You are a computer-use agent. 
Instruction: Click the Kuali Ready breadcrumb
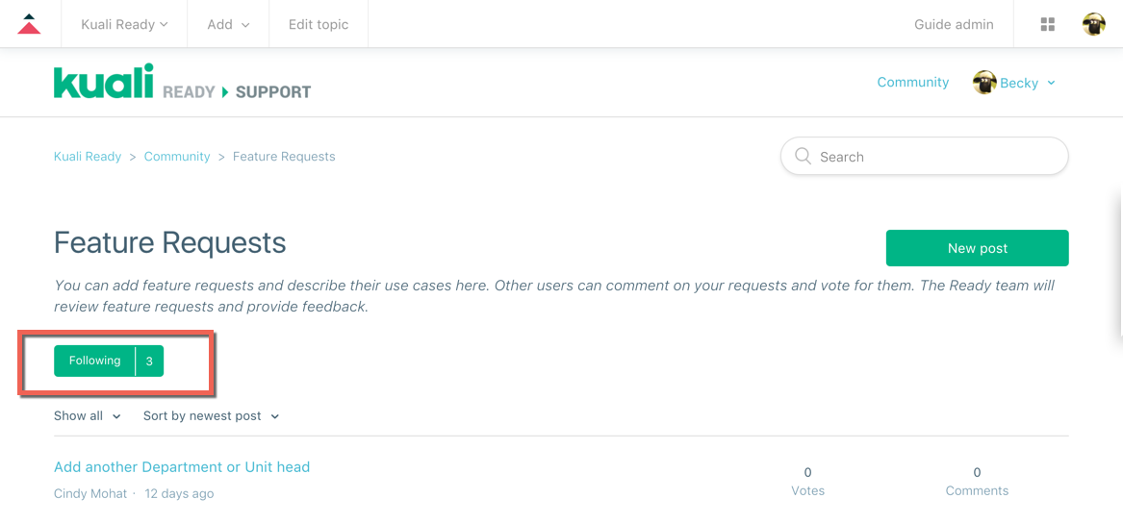88,157
